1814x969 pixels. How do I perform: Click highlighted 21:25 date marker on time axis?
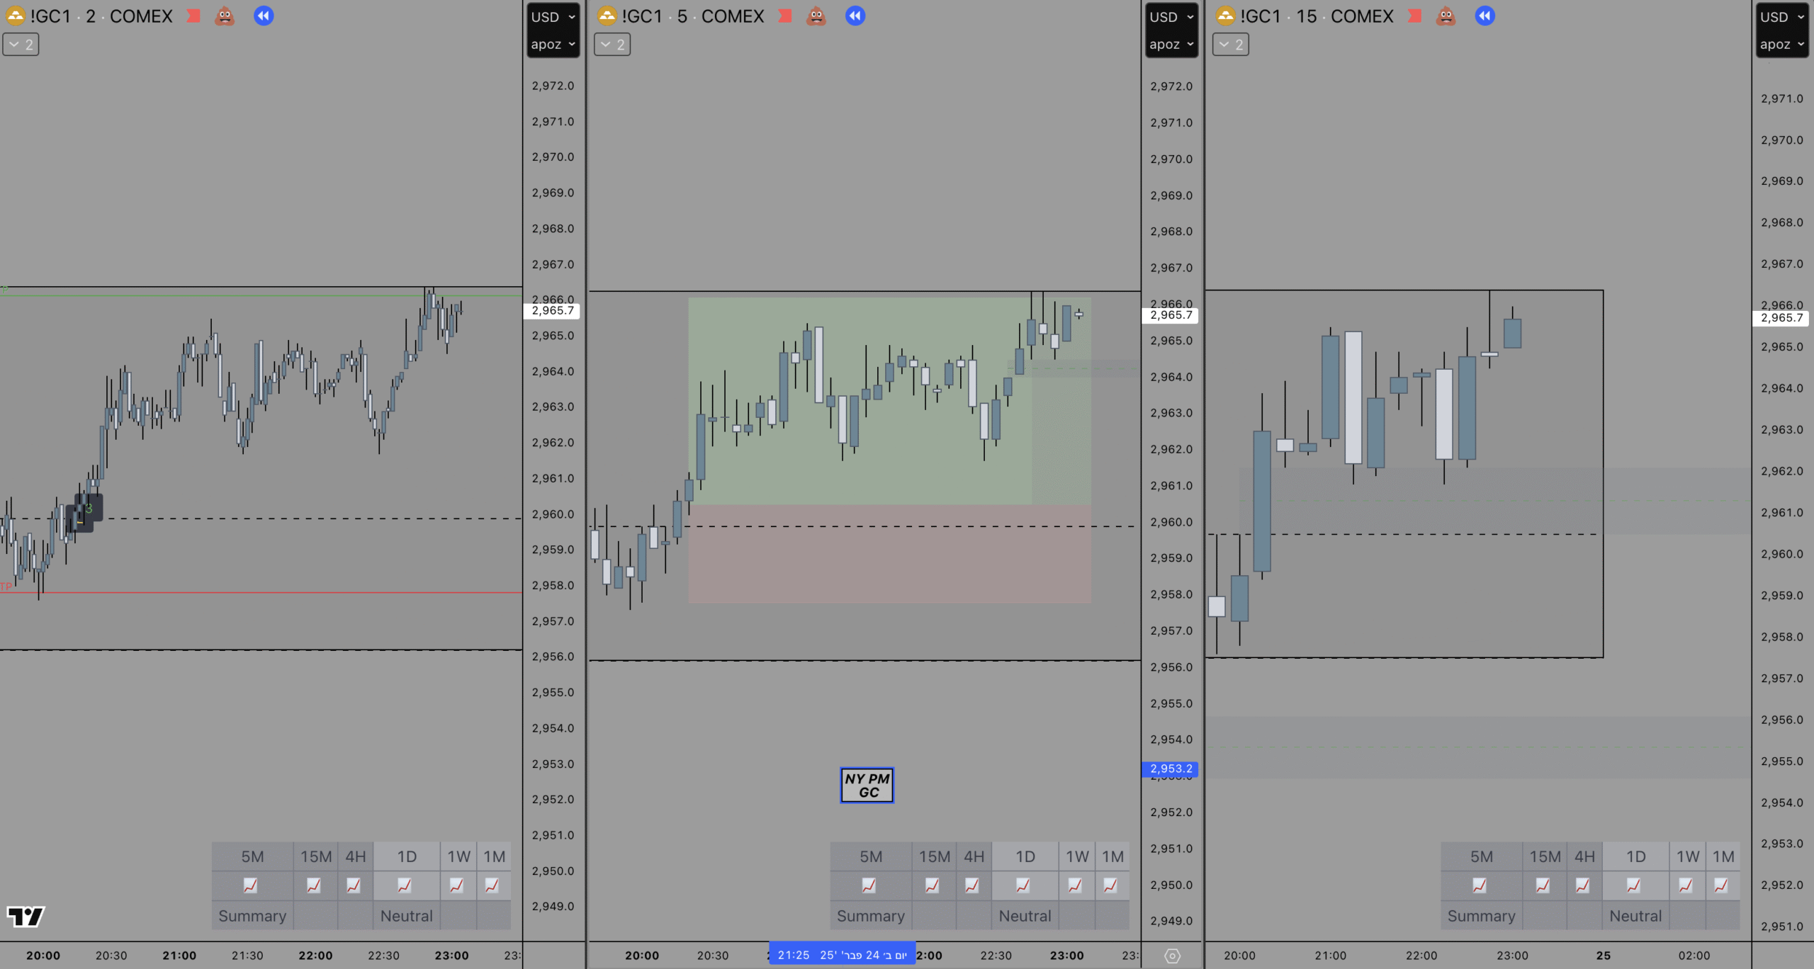pos(842,955)
